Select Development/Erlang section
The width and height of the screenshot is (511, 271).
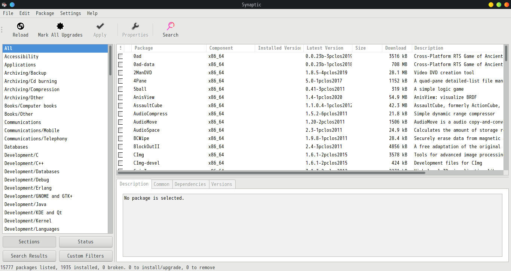pyautogui.click(x=55, y=188)
